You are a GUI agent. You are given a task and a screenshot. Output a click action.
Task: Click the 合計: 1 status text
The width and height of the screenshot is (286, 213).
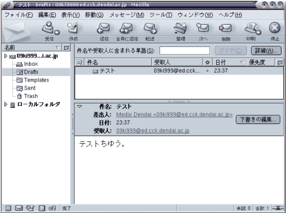[262, 208]
